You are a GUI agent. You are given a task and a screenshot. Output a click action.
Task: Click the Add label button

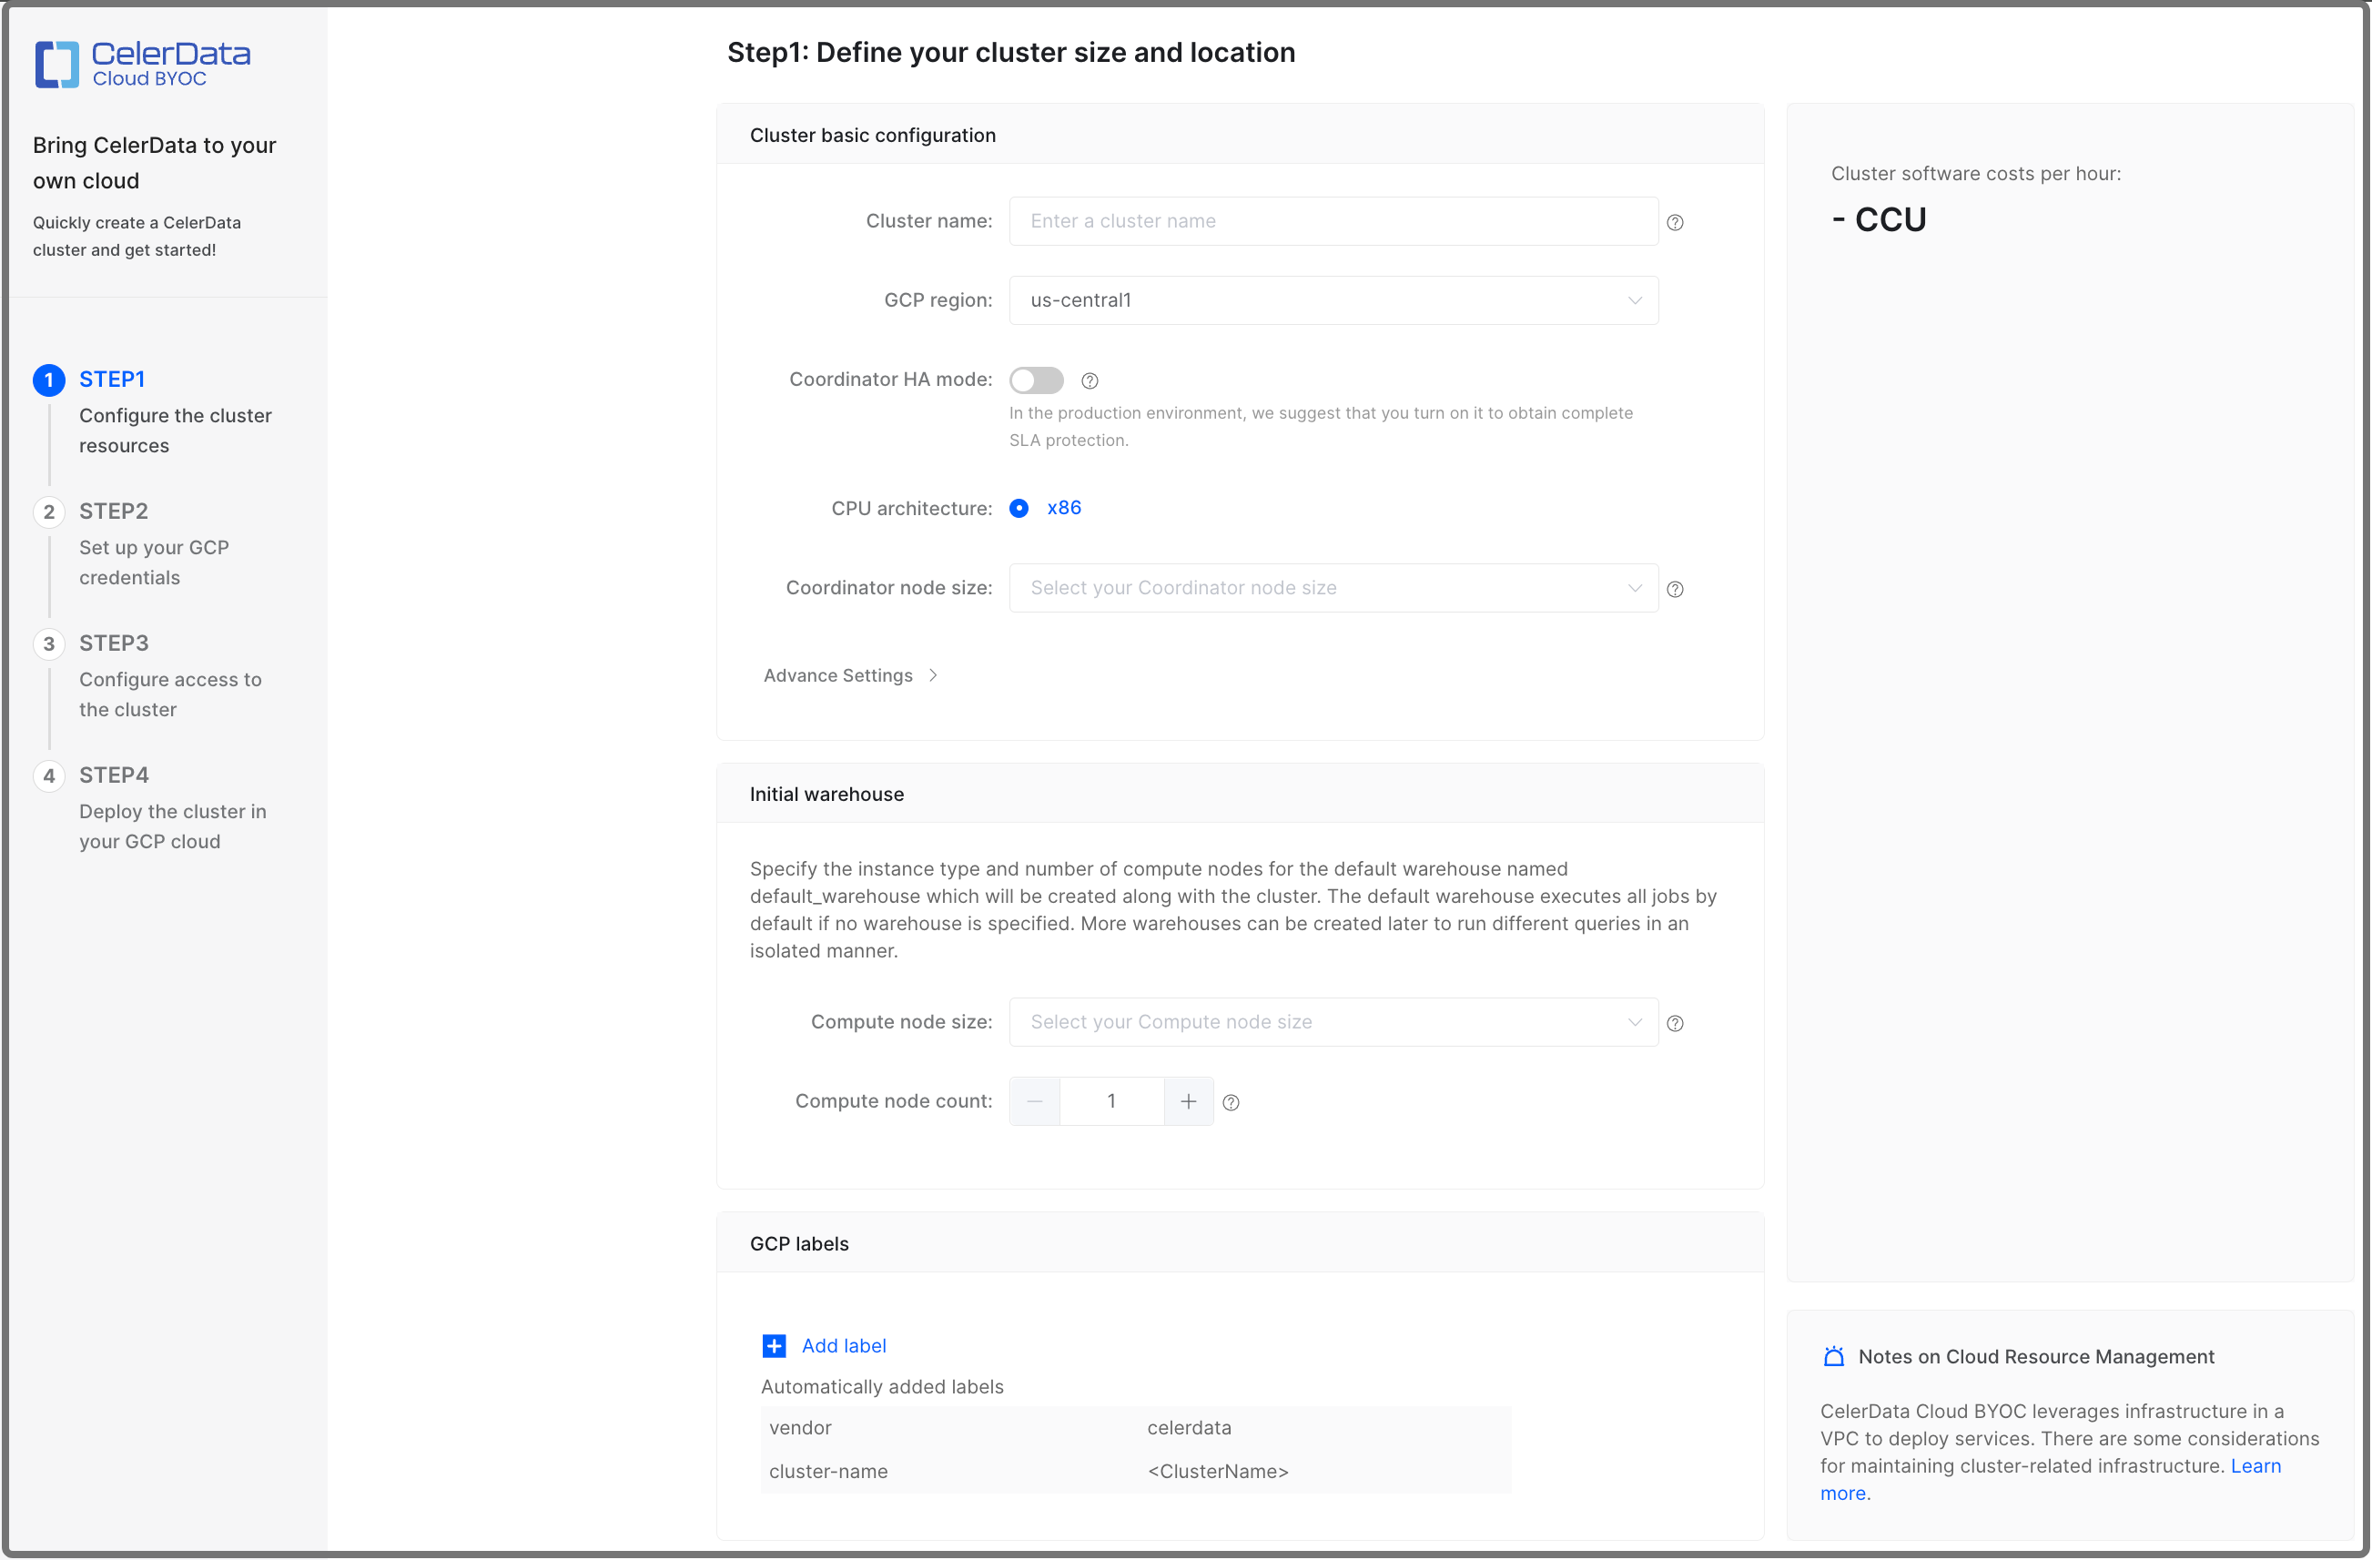[x=843, y=1346]
